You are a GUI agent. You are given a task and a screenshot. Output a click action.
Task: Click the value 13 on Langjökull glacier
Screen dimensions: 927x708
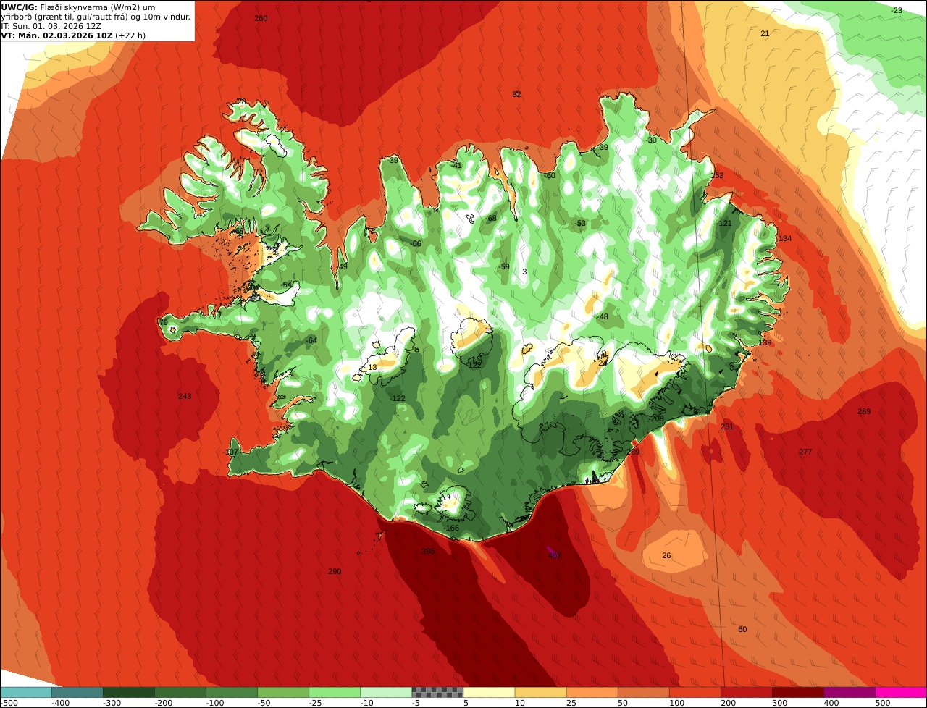[x=372, y=367]
